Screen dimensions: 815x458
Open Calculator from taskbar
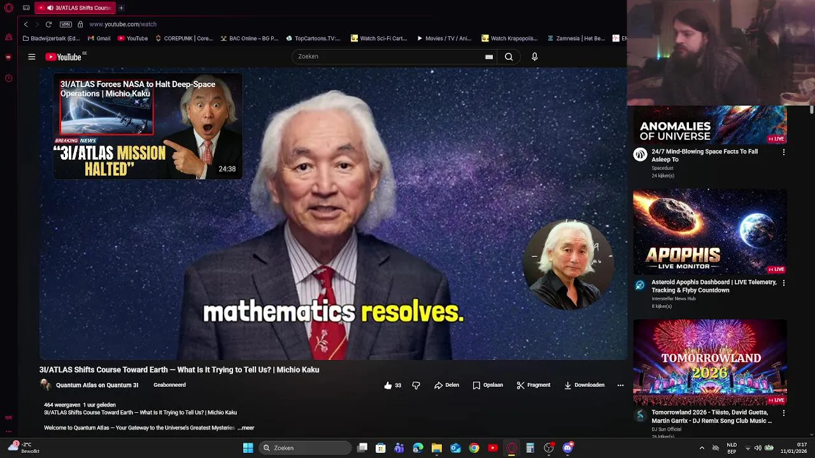pyautogui.click(x=530, y=448)
